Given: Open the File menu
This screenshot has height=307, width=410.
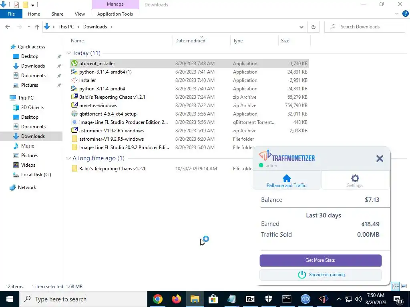Looking at the screenshot, I should click(11, 14).
